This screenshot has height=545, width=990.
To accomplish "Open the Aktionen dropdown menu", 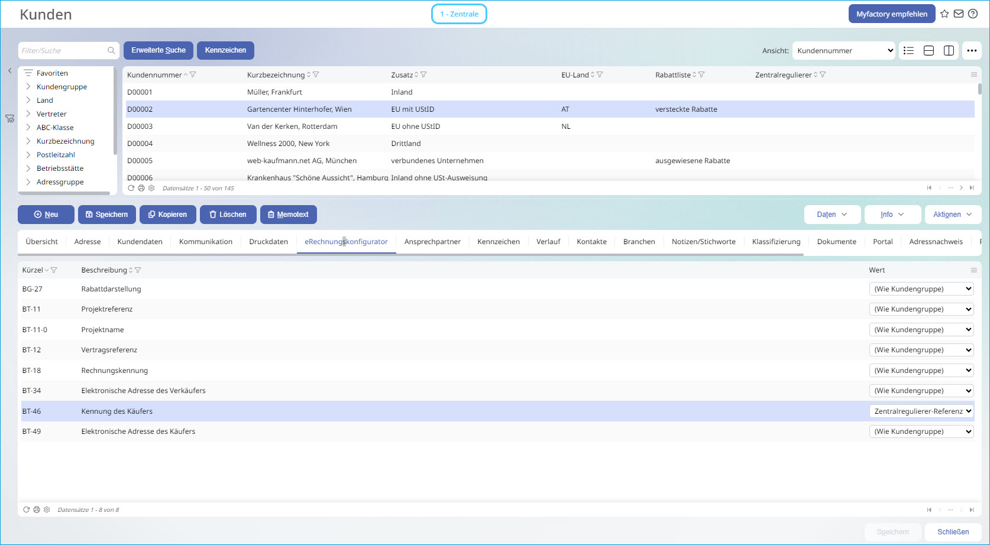I will tap(953, 215).
